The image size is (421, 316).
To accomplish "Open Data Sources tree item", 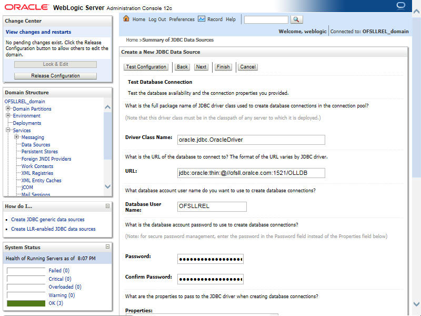I will (x=36, y=144).
